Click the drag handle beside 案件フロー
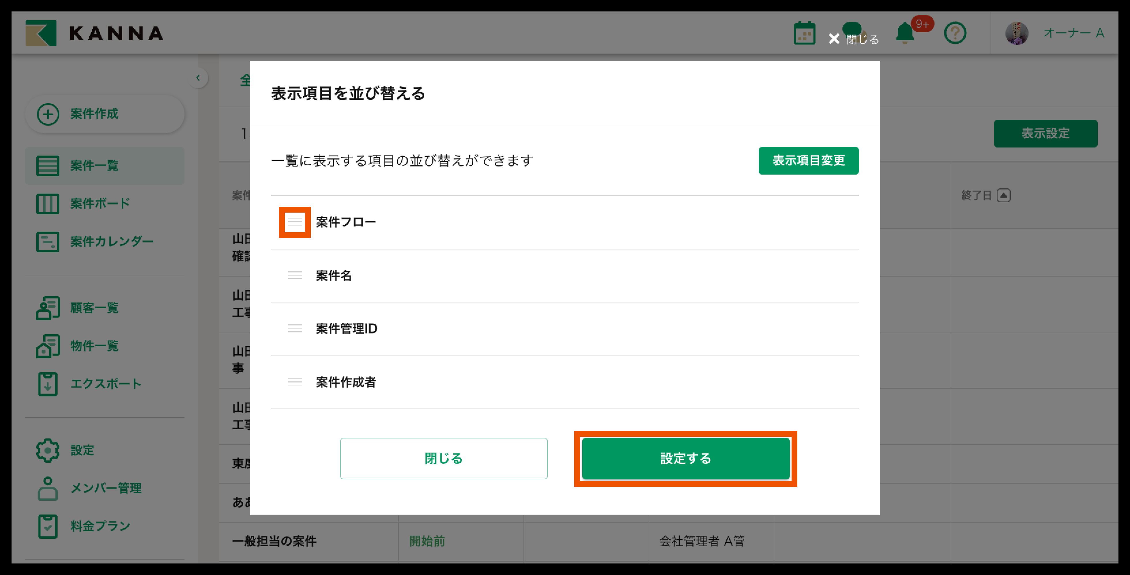The image size is (1130, 575). pyautogui.click(x=295, y=222)
